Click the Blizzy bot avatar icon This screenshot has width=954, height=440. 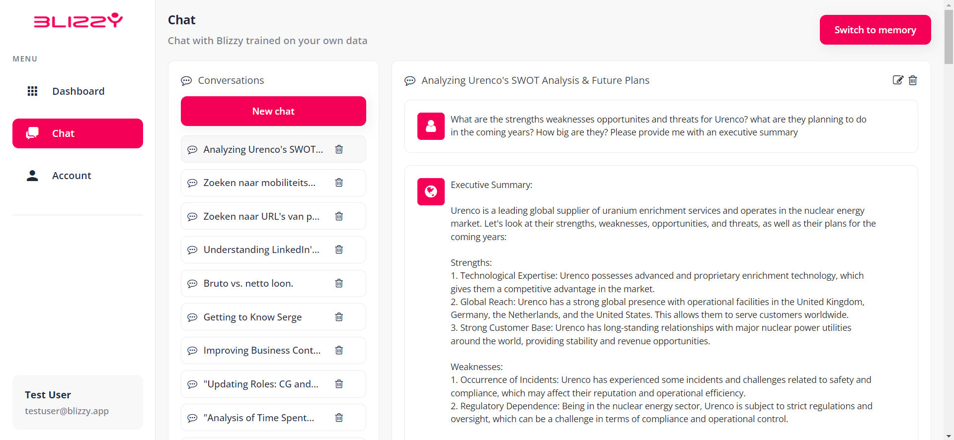click(x=431, y=191)
